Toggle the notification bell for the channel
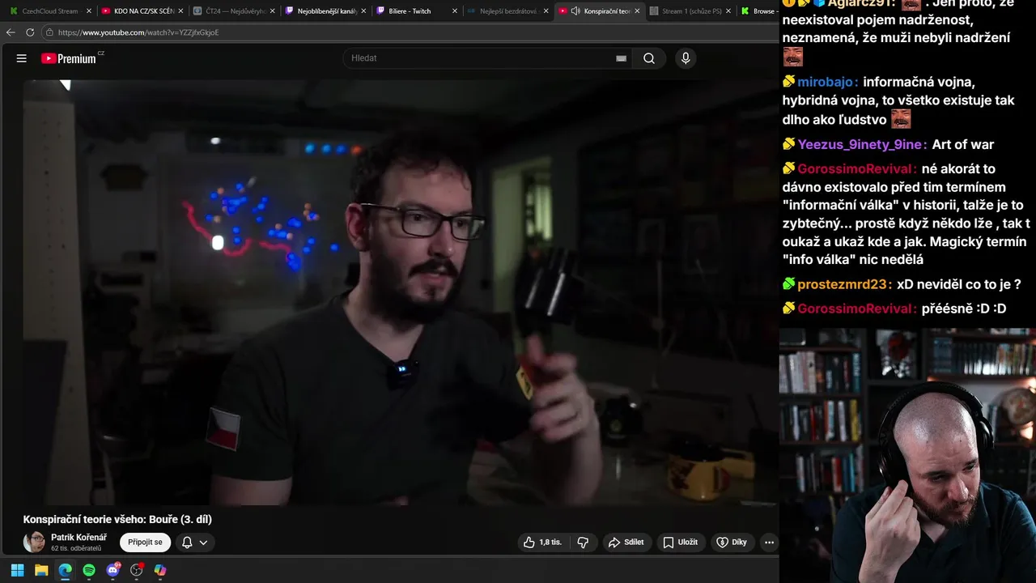 [x=187, y=543]
